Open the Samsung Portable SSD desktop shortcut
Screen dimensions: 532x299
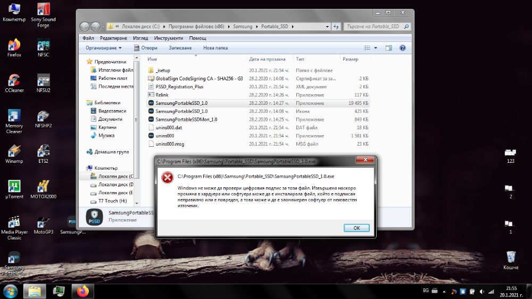coord(14,263)
